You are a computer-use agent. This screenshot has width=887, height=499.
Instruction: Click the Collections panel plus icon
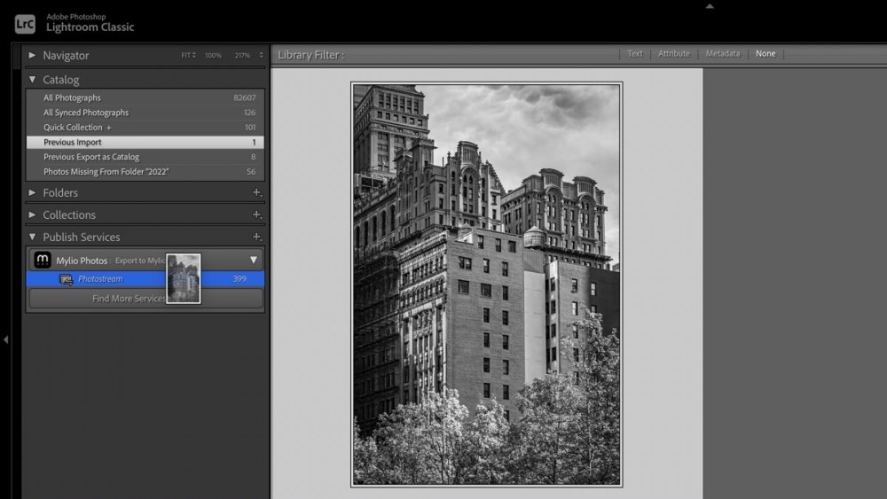(x=256, y=214)
